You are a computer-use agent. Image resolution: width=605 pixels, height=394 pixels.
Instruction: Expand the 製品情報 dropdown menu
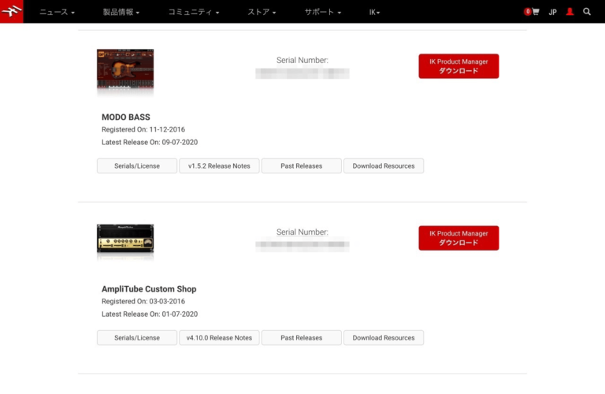[x=121, y=13]
